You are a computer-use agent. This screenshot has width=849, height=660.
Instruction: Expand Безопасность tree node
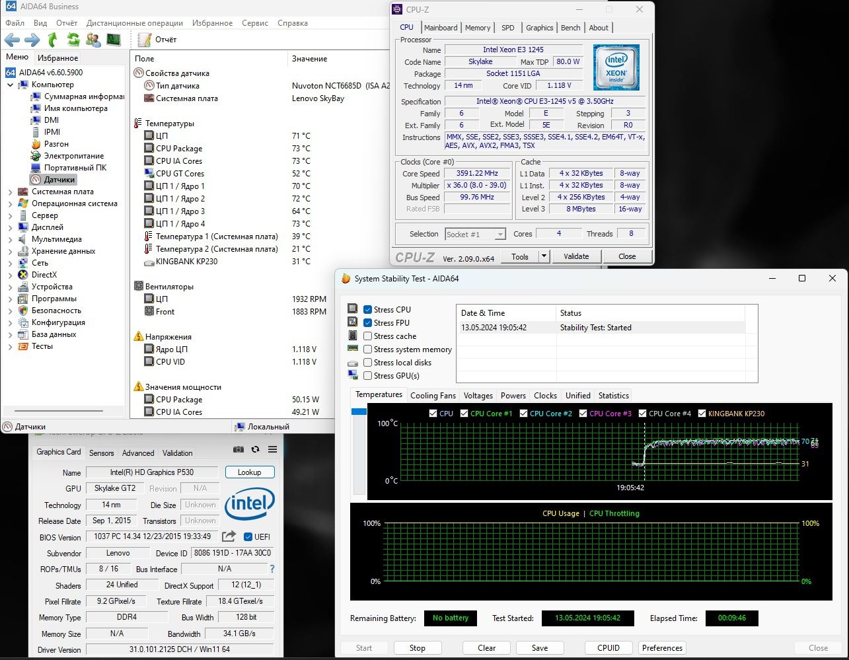(x=10, y=311)
